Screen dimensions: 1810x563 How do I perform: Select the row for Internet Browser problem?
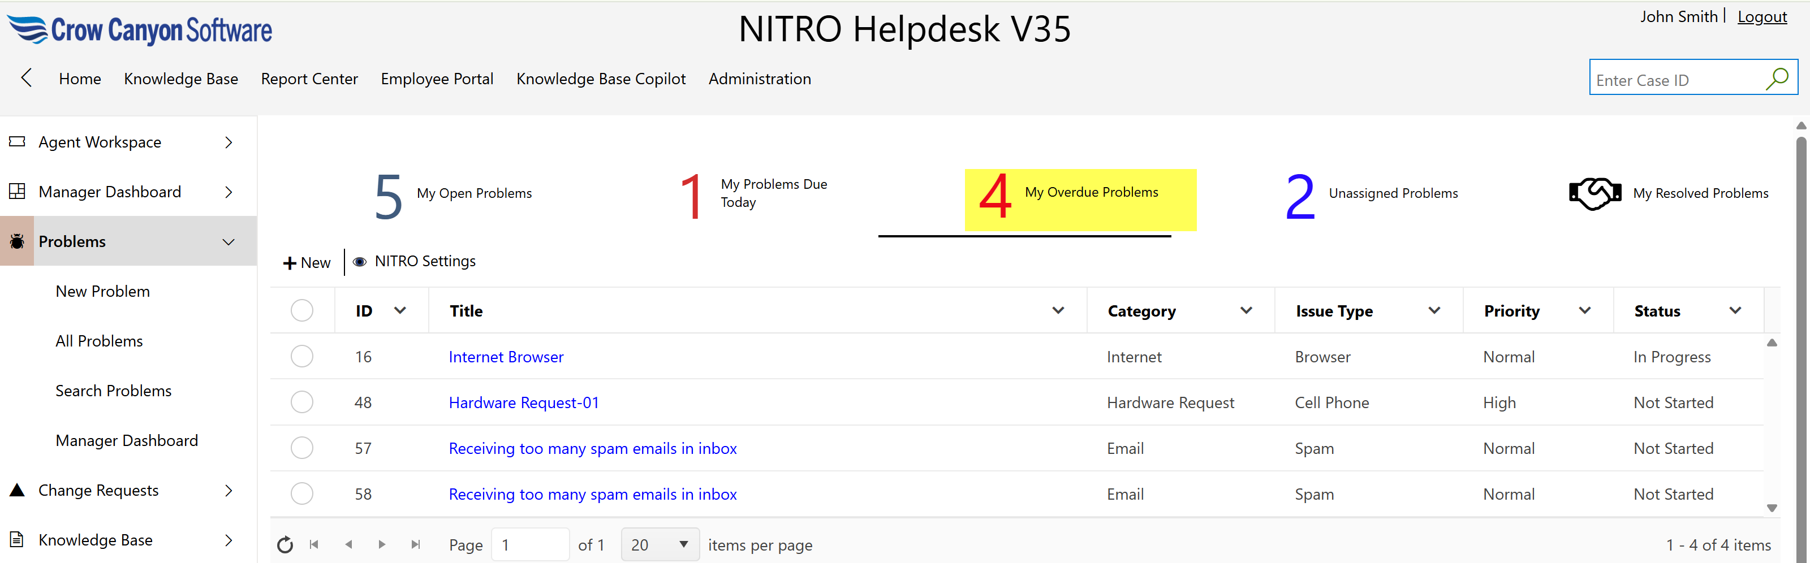pos(302,357)
